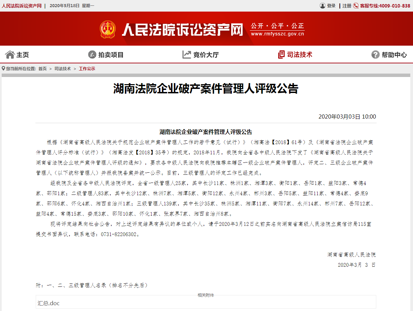
Task: Click the court emblem logo
Action: (x=108, y=29)
